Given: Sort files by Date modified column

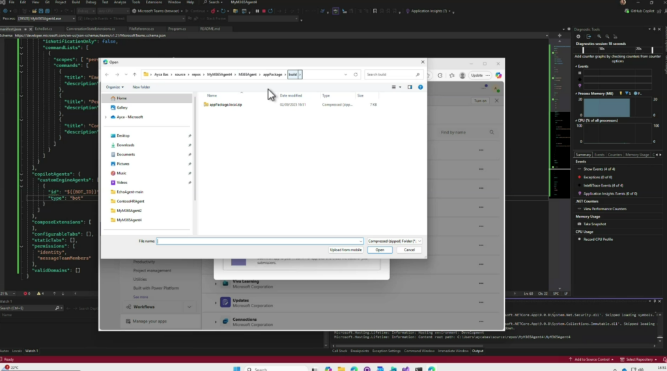Looking at the screenshot, I should [291, 96].
